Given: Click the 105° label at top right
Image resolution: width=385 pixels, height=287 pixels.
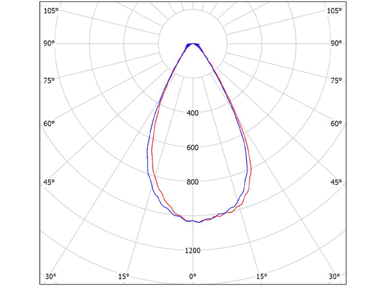Looking at the screenshot, I should tap(335, 11).
